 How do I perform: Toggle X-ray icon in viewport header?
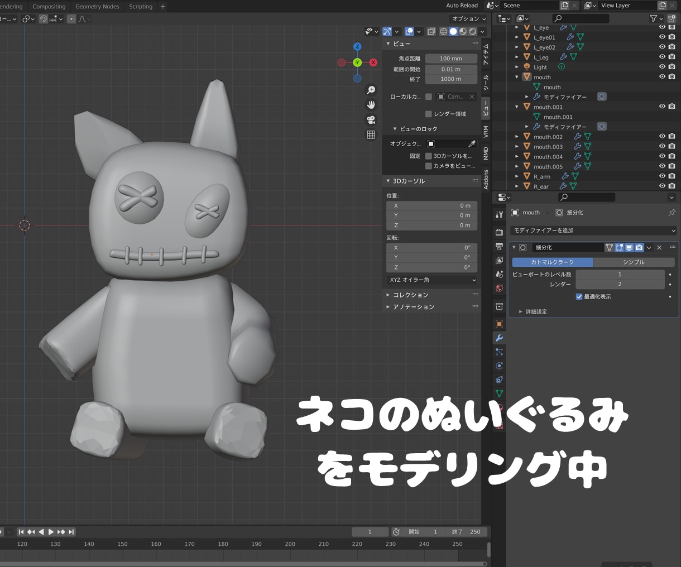[x=431, y=31]
